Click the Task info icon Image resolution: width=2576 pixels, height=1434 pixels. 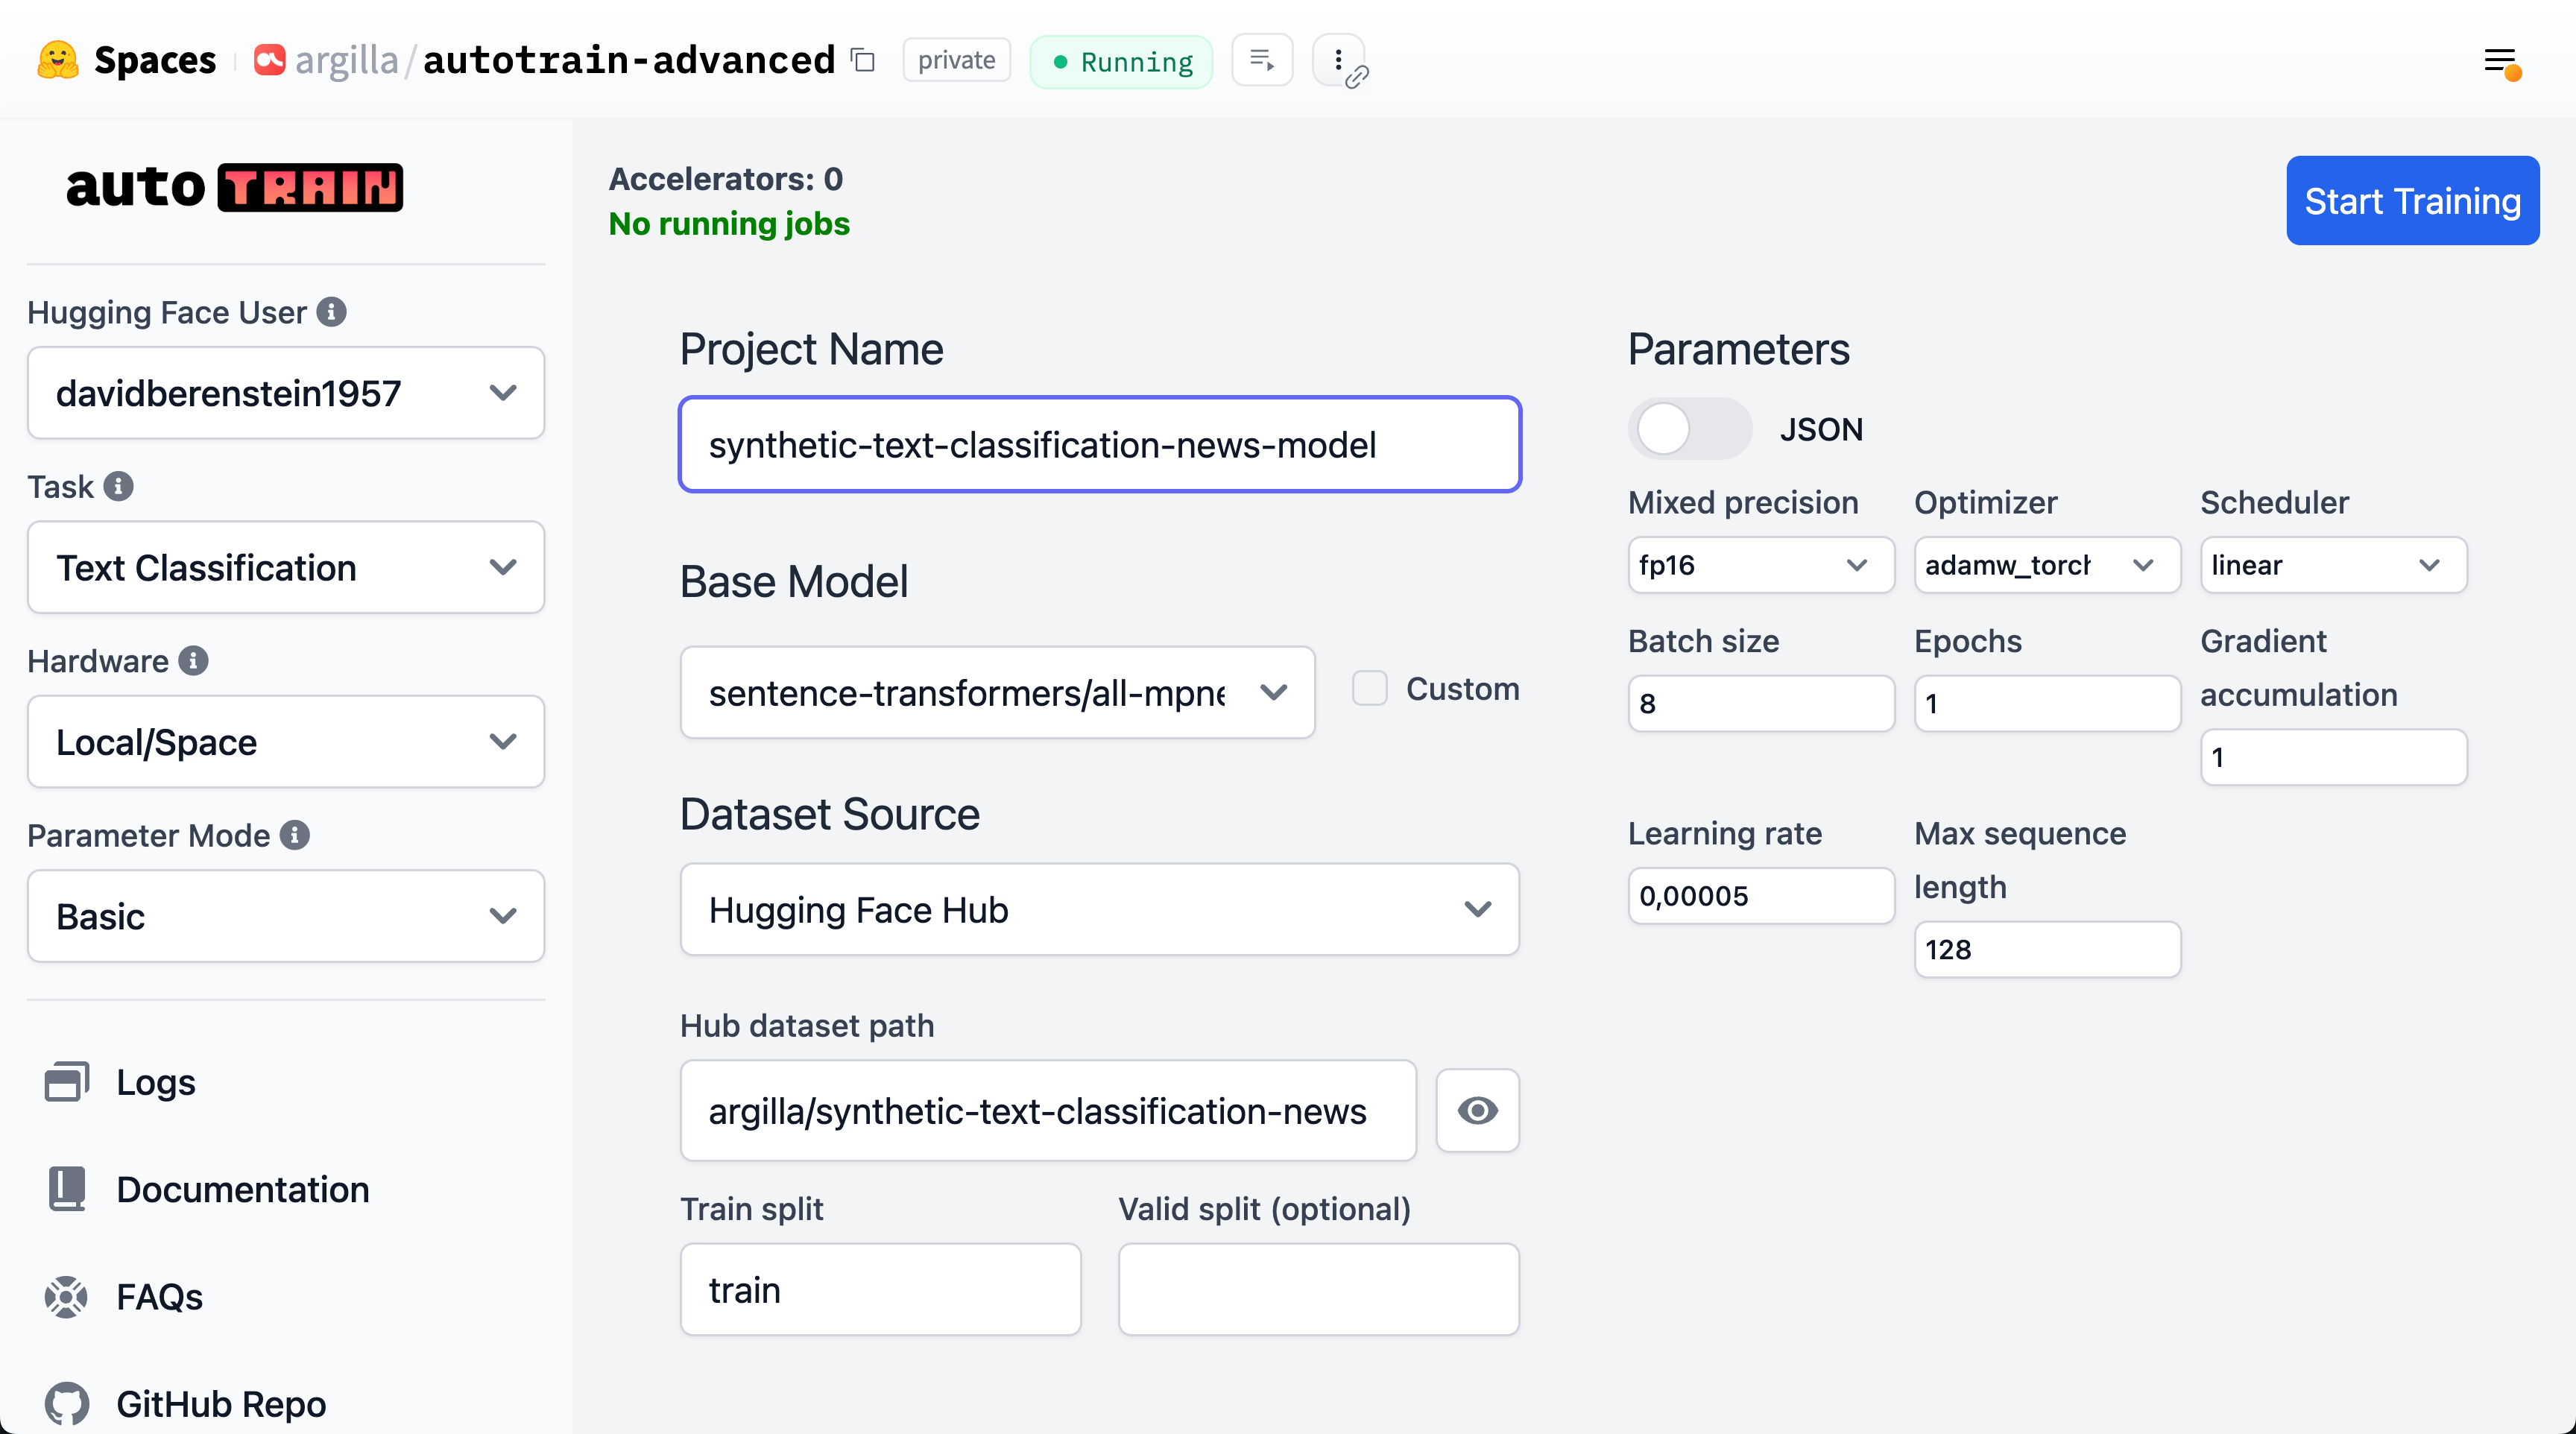(x=118, y=487)
